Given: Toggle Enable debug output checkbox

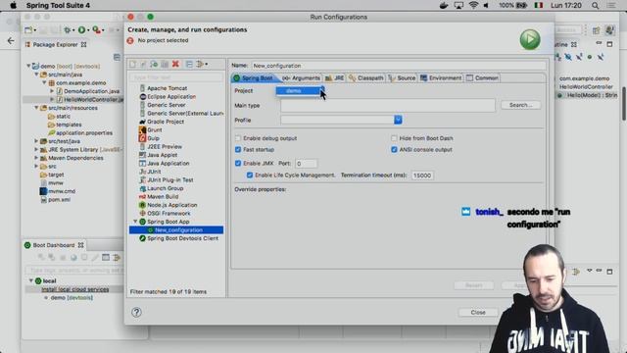Looking at the screenshot, I should [238, 138].
